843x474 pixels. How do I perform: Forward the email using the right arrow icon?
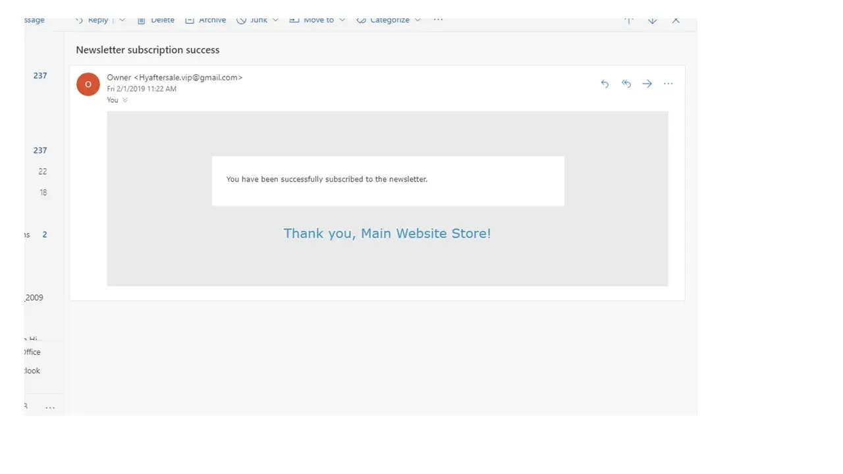click(647, 84)
